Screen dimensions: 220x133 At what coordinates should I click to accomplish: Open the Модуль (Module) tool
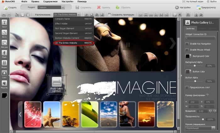(x=5, y=84)
